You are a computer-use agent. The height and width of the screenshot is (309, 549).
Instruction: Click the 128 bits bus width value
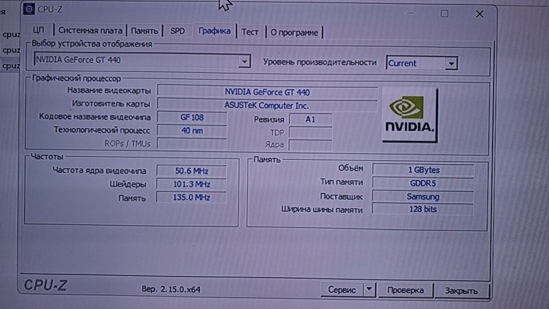(423, 209)
